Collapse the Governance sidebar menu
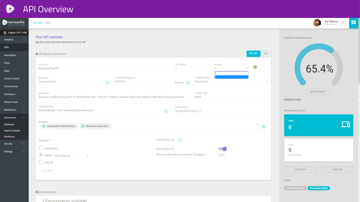 tap(14, 118)
